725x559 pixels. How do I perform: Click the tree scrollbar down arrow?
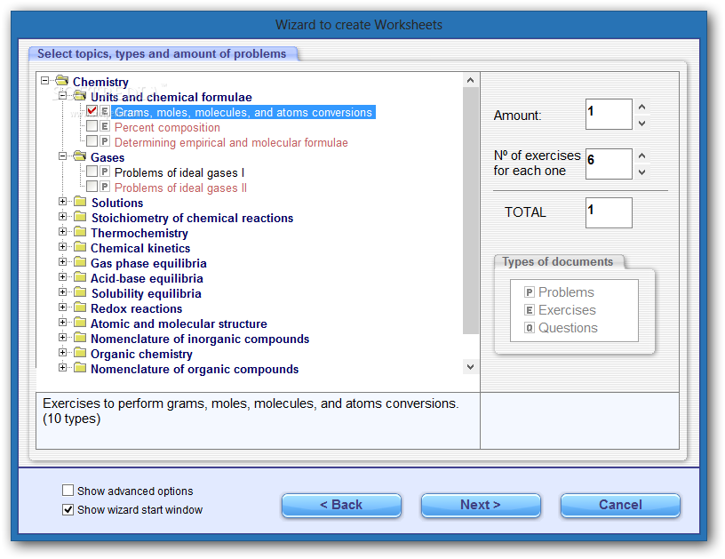470,367
